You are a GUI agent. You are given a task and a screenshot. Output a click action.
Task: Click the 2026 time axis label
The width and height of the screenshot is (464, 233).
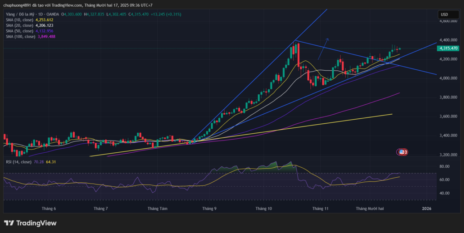426,209
